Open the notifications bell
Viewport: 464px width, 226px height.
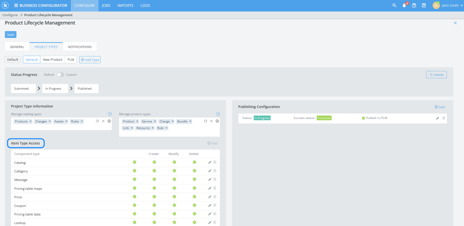point(404,5)
